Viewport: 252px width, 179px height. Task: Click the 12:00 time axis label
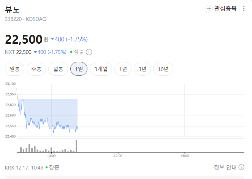click(x=118, y=155)
